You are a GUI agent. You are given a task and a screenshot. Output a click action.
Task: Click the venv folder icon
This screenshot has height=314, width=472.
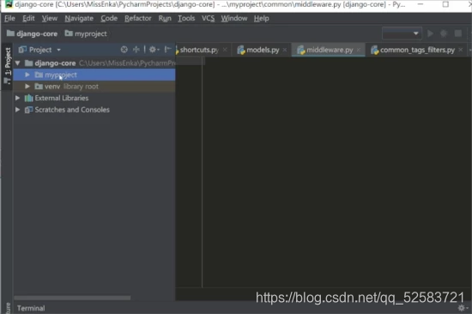click(39, 87)
